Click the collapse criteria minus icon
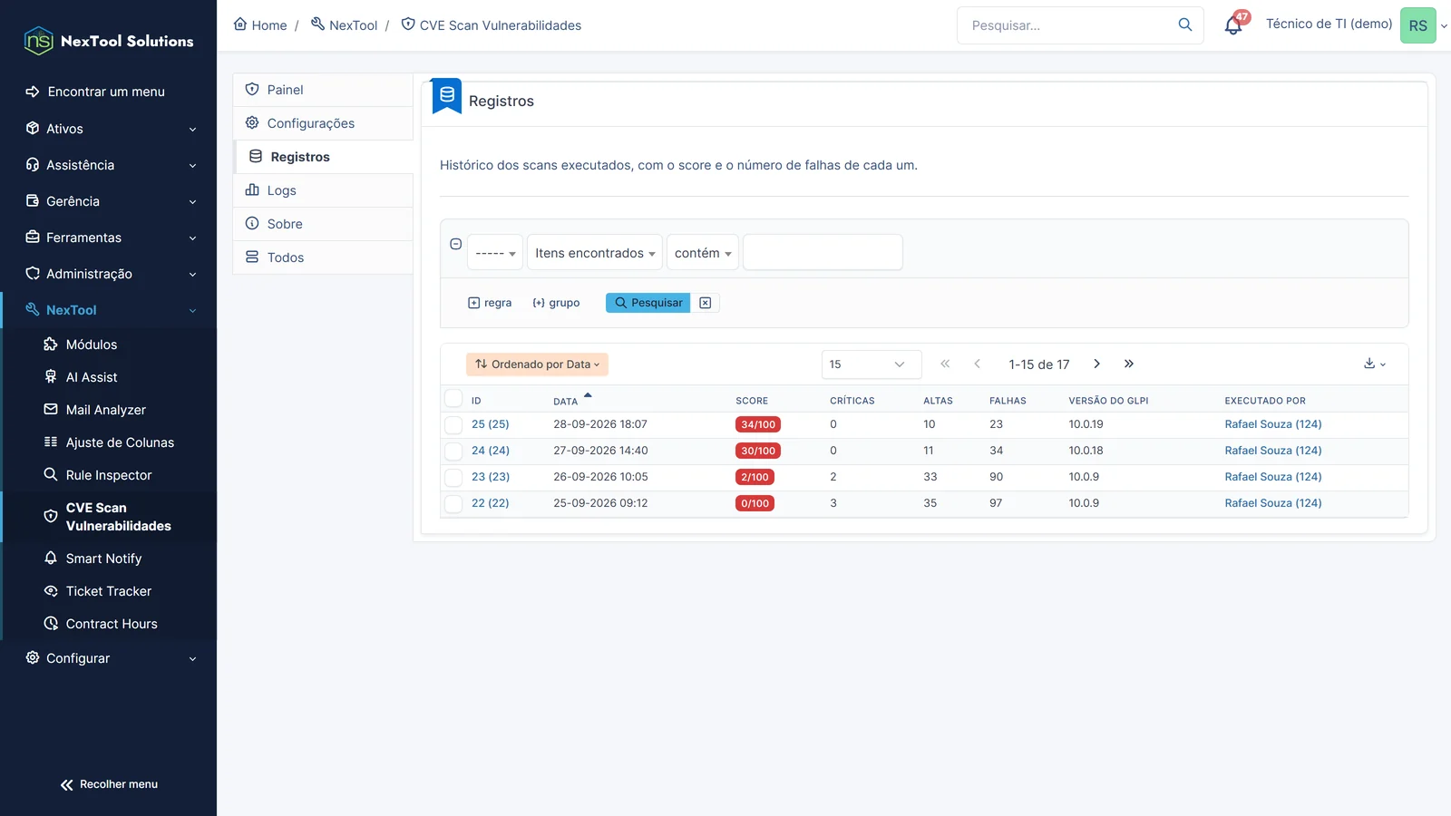 (456, 244)
